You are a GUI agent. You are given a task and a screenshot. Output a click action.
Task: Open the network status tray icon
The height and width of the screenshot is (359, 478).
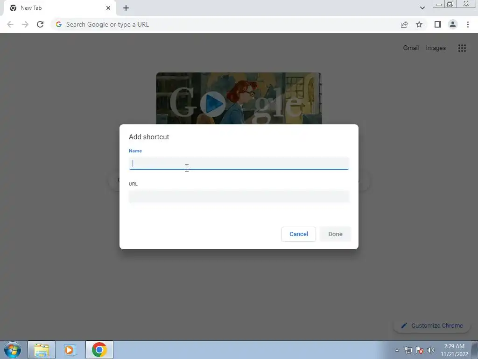408,350
